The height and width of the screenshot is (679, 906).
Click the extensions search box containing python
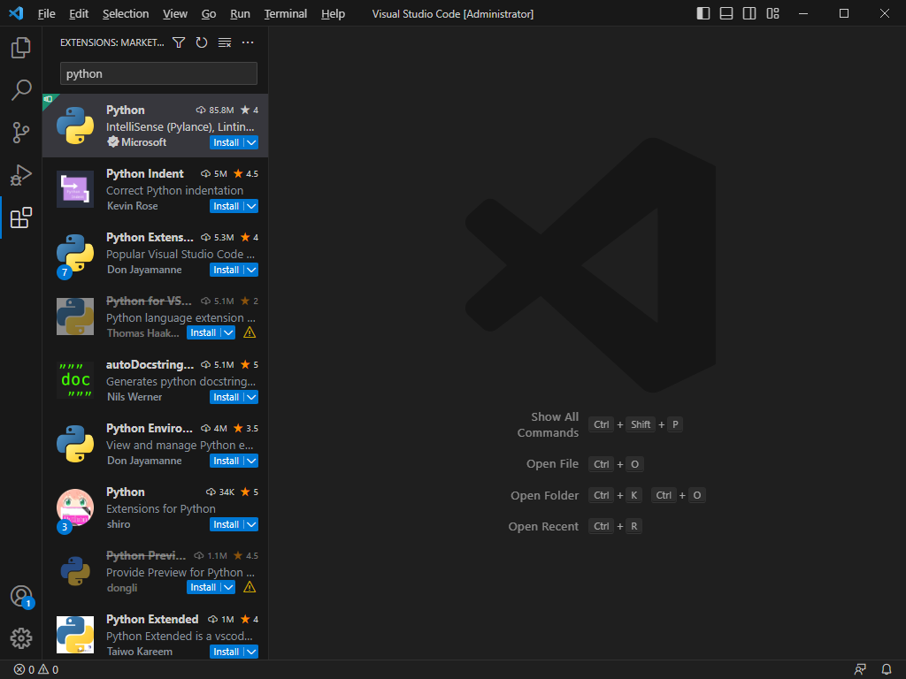tap(158, 73)
